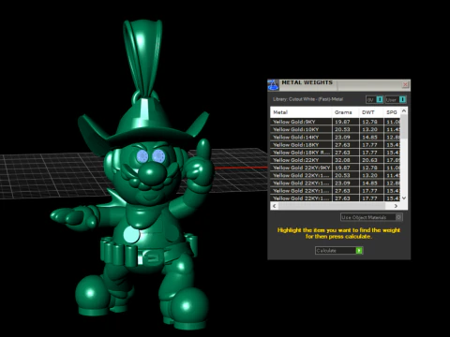Sort by the Grams column header
The width and height of the screenshot is (450, 337).
pos(345,112)
